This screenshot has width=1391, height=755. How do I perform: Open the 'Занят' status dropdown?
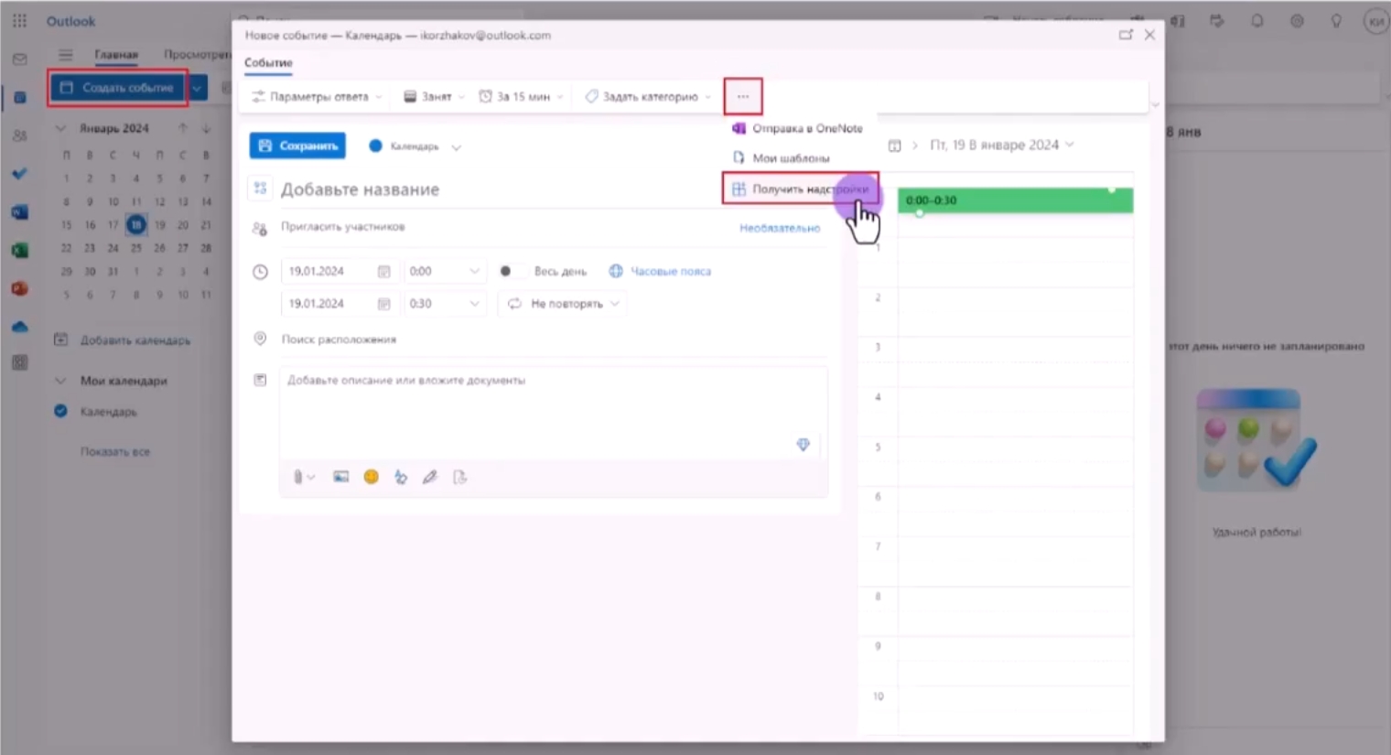pos(435,96)
